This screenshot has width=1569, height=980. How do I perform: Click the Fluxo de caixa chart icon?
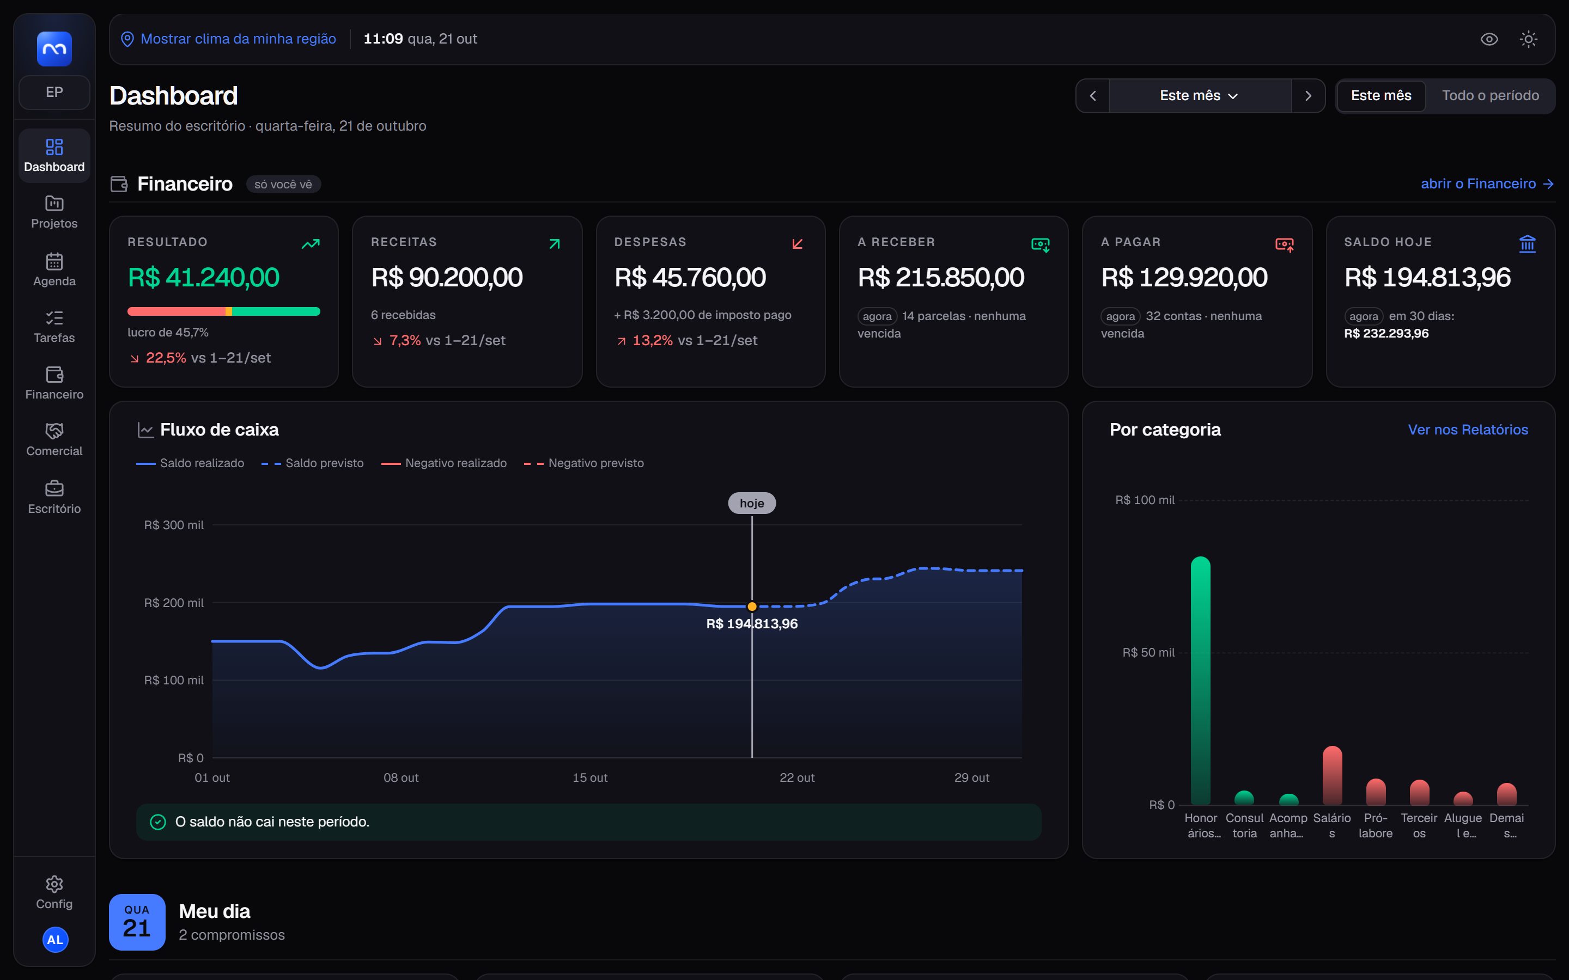145,430
